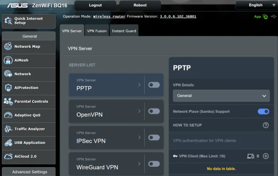The width and height of the screenshot is (278, 176).
Task: Click the HOW TO SETUP label
Action: tap(187, 125)
